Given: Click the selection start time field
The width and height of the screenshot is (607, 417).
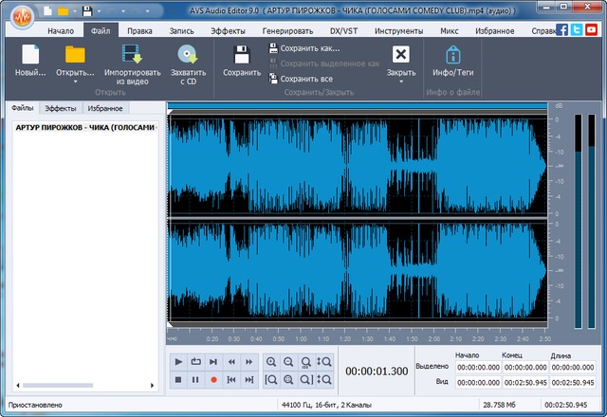Looking at the screenshot, I should click(x=478, y=366).
